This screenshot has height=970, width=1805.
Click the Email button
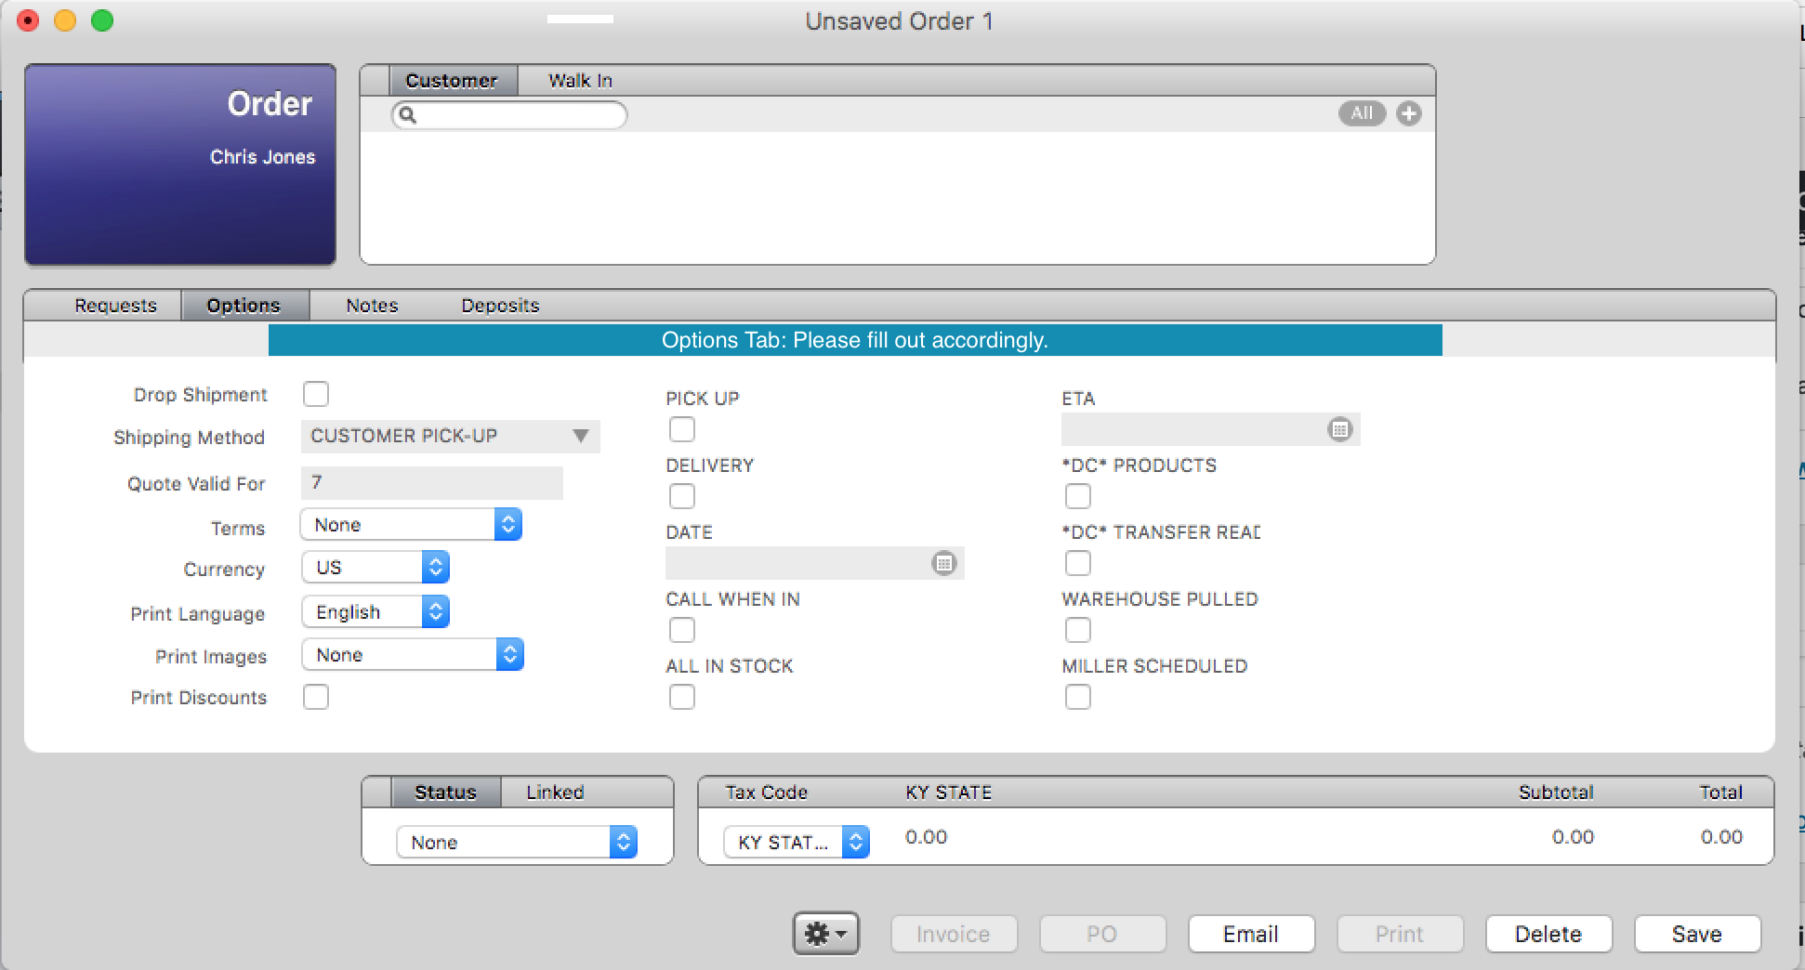(x=1251, y=934)
